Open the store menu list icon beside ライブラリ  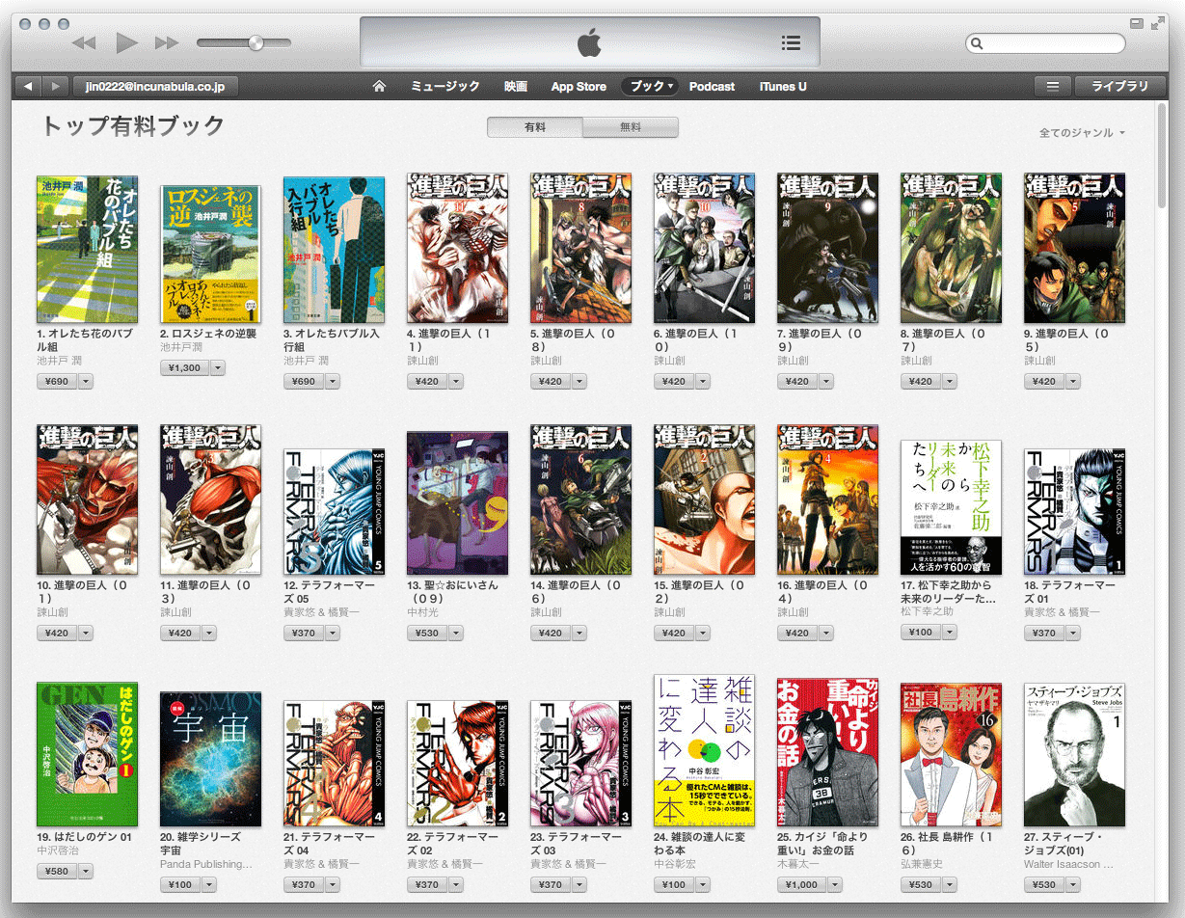click(1053, 87)
